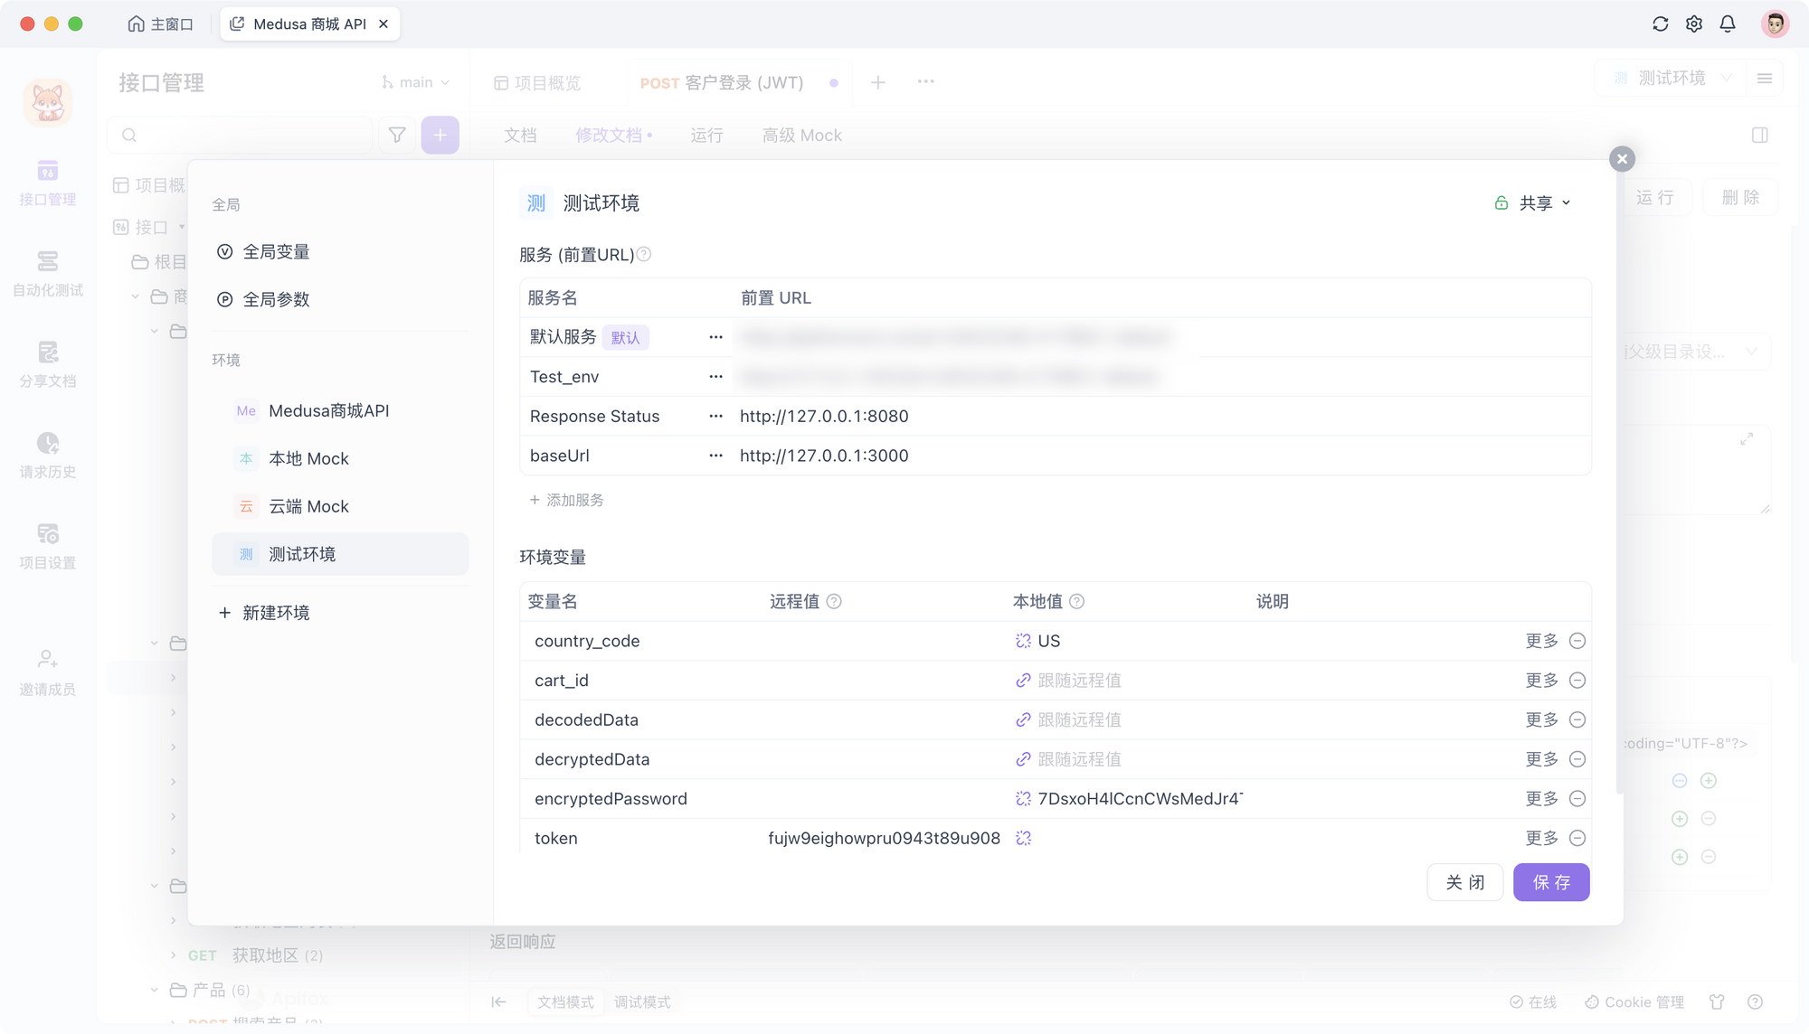The height and width of the screenshot is (1034, 1809).
Task: Click the 关闭 button
Action: click(x=1465, y=882)
